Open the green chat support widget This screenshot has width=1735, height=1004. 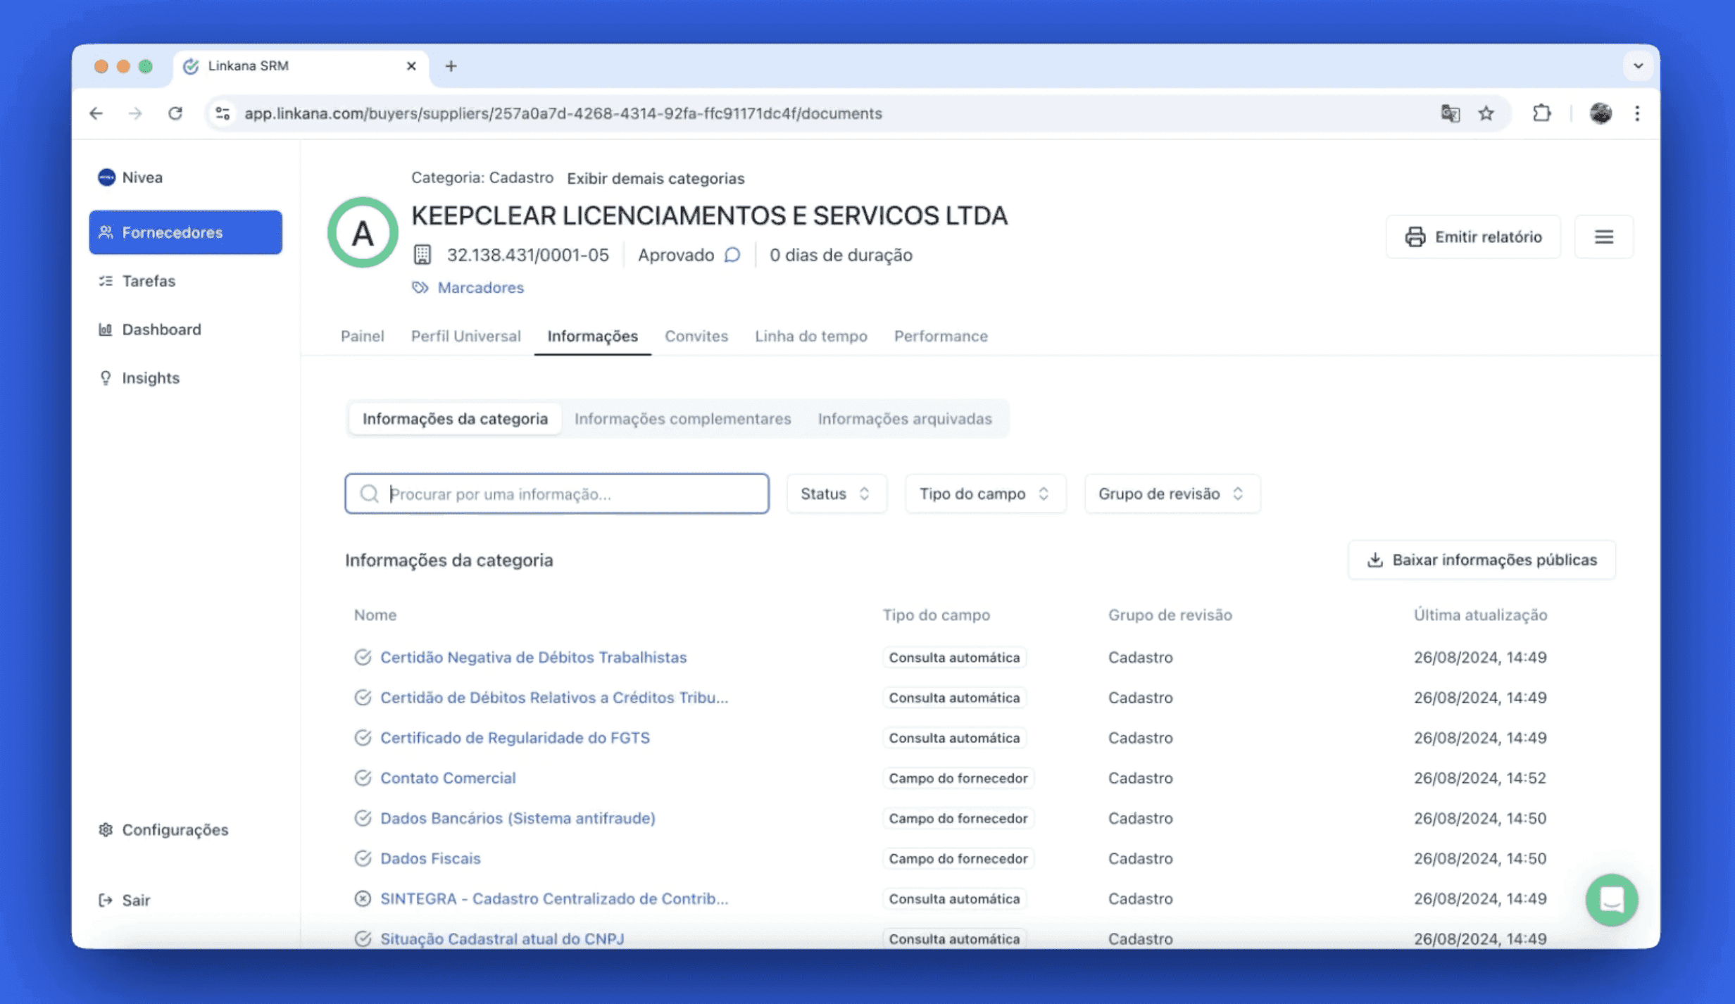(x=1611, y=900)
